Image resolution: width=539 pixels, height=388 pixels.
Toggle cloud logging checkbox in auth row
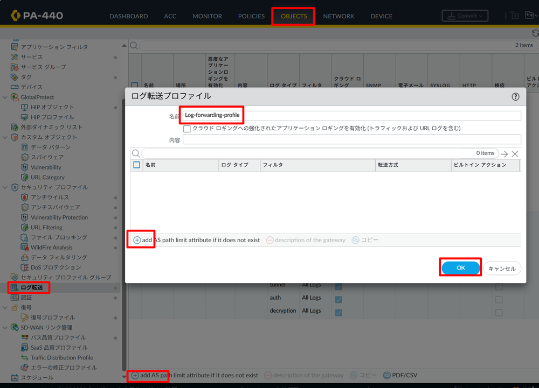pos(338,300)
